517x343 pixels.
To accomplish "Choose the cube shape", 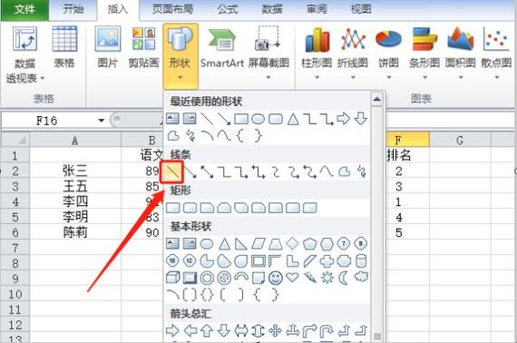I will coord(172,278).
